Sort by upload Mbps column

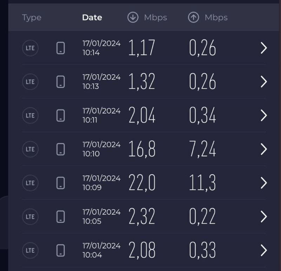tap(216, 18)
